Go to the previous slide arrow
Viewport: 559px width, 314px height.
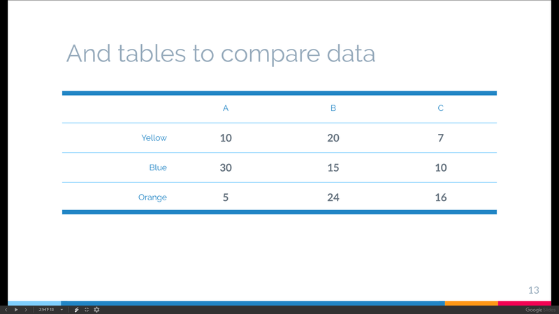click(6, 310)
